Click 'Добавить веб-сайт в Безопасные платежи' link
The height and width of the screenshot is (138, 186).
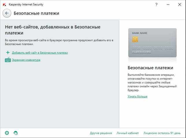(40, 53)
